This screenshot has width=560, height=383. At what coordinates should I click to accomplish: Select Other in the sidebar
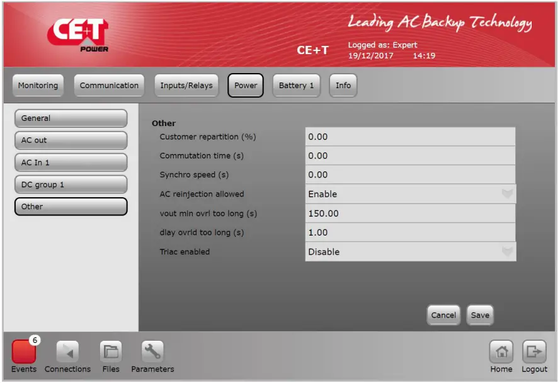pos(71,207)
